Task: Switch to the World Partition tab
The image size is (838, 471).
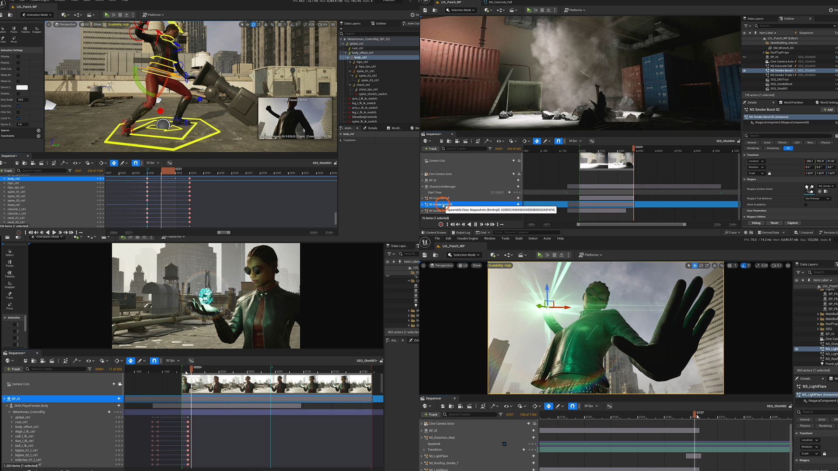Action: click(x=793, y=102)
